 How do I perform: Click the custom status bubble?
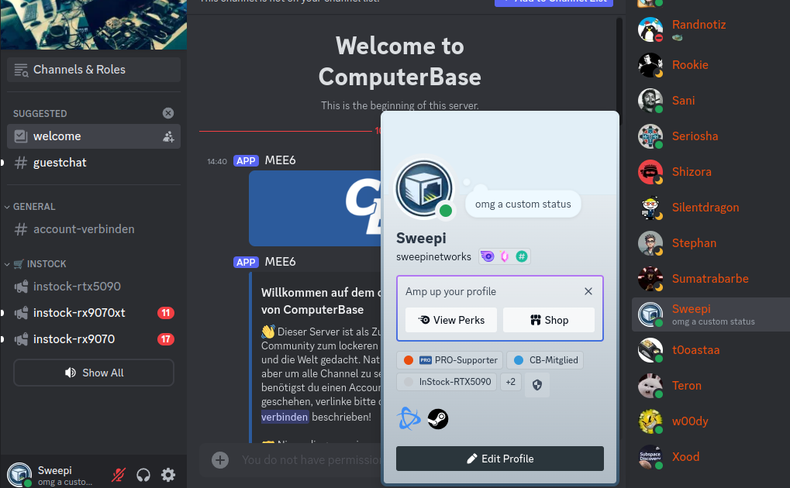tap(523, 204)
